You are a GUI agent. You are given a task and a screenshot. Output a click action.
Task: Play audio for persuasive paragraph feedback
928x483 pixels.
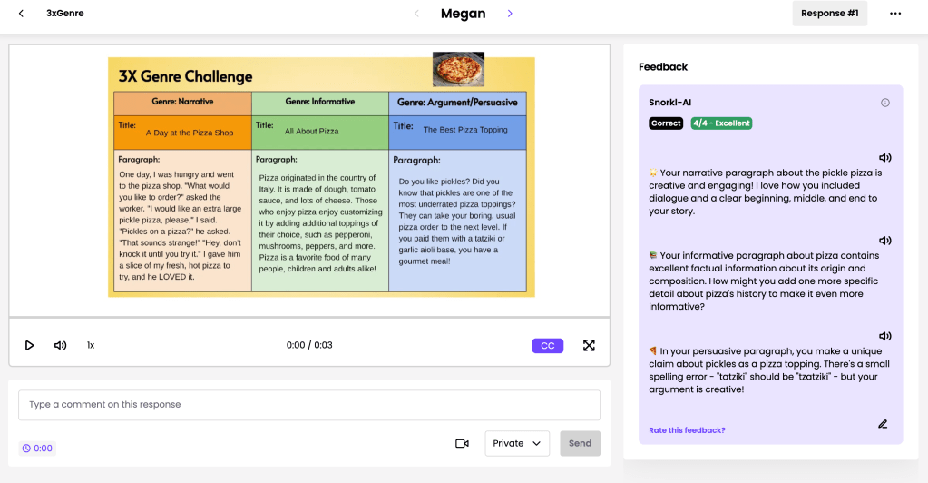tap(884, 336)
